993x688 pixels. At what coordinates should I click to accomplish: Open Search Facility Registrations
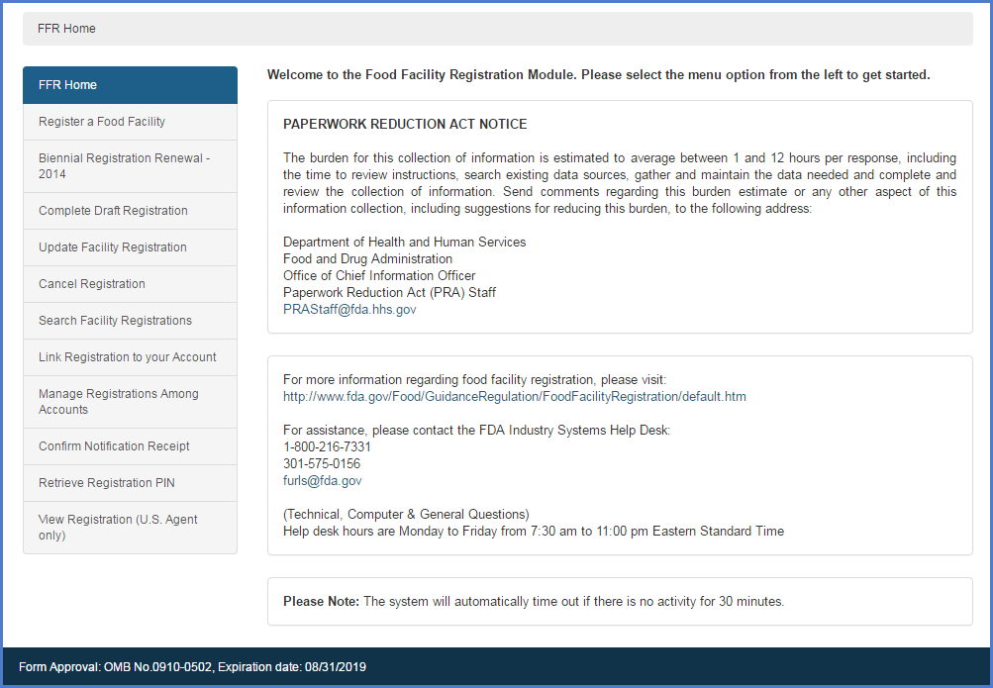coord(115,321)
